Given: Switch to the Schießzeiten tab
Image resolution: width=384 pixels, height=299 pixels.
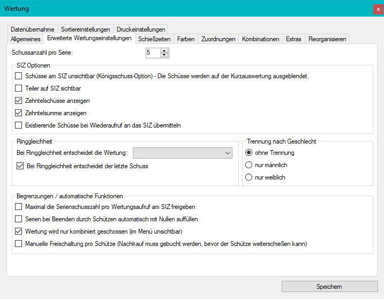Looking at the screenshot, I should click(154, 39).
